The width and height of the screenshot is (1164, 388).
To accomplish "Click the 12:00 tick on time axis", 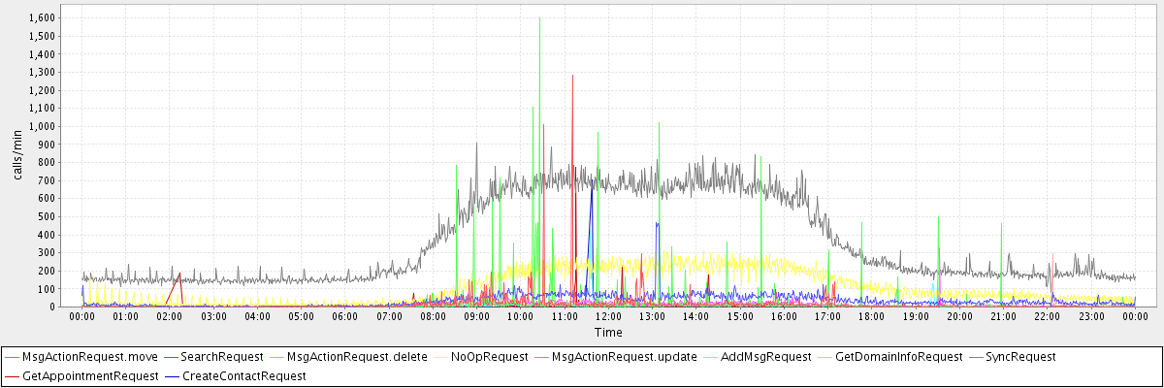I will coord(608,316).
